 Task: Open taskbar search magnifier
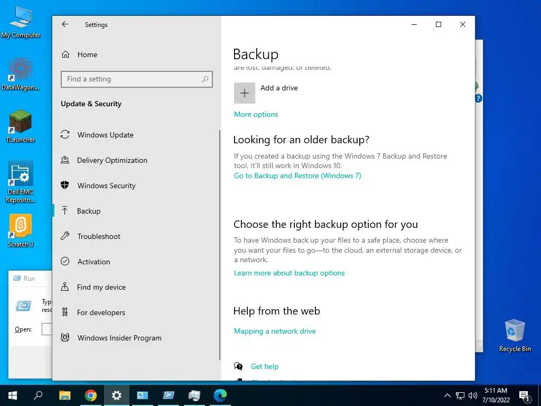pyautogui.click(x=38, y=395)
